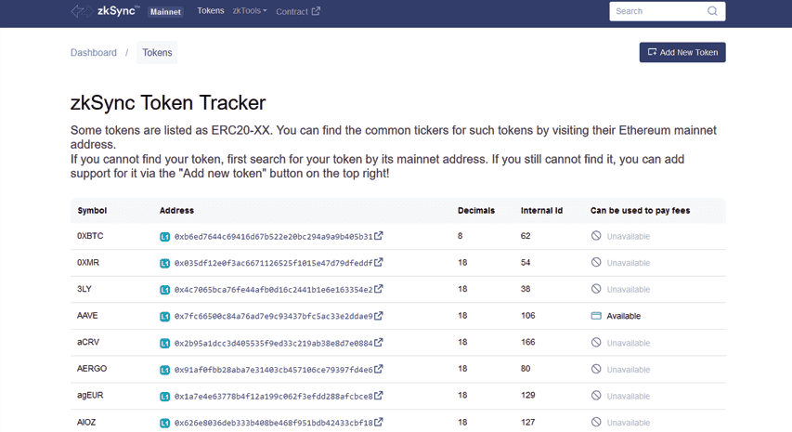Click internal id value 166

[527, 342]
